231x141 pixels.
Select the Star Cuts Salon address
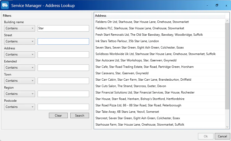(x=160, y=86)
